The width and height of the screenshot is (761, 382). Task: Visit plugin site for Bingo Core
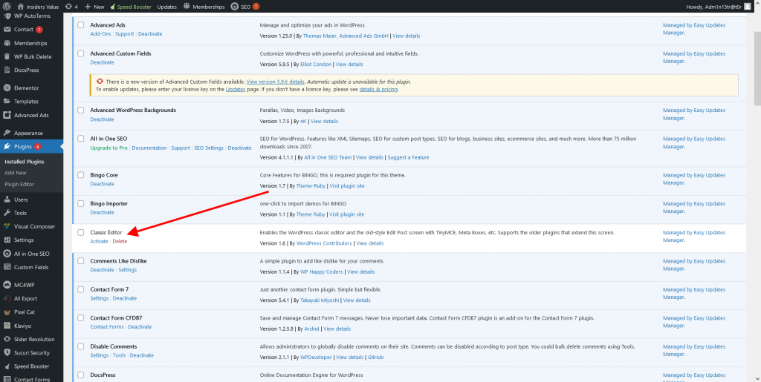click(347, 186)
